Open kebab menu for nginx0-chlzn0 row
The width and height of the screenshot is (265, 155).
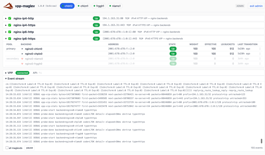click(x=260, y=49)
